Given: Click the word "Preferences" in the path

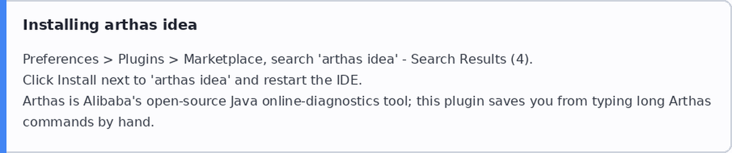Looking at the screenshot, I should 61,59.
